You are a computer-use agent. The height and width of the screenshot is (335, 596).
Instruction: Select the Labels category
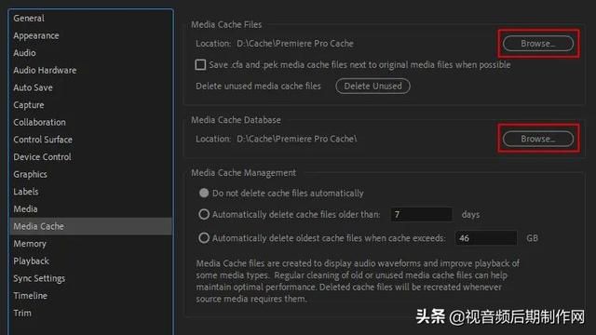(26, 192)
